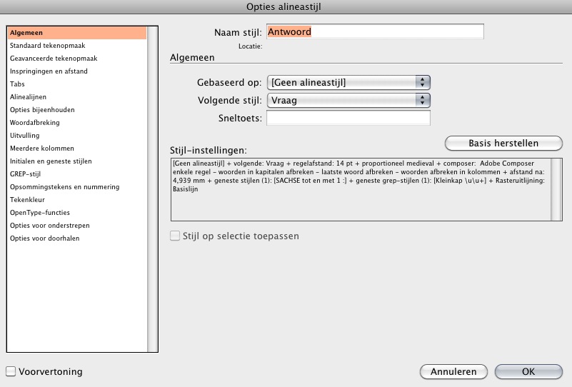Click the Naam stijl text field

click(x=375, y=31)
